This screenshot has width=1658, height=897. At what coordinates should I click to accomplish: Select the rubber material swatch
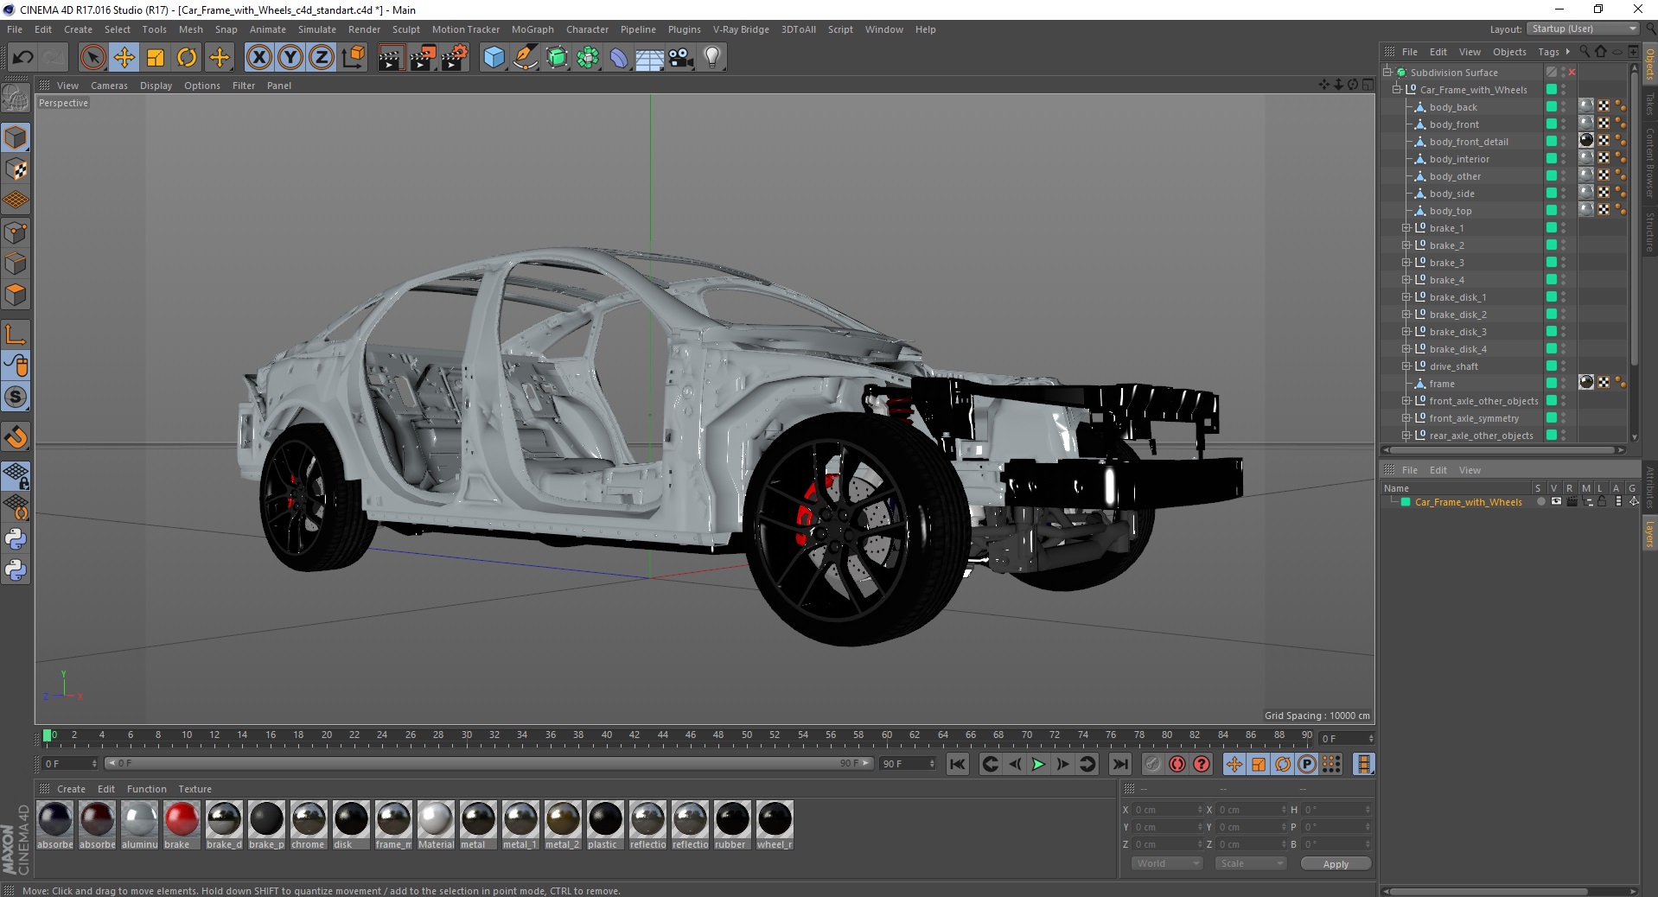click(x=732, y=824)
